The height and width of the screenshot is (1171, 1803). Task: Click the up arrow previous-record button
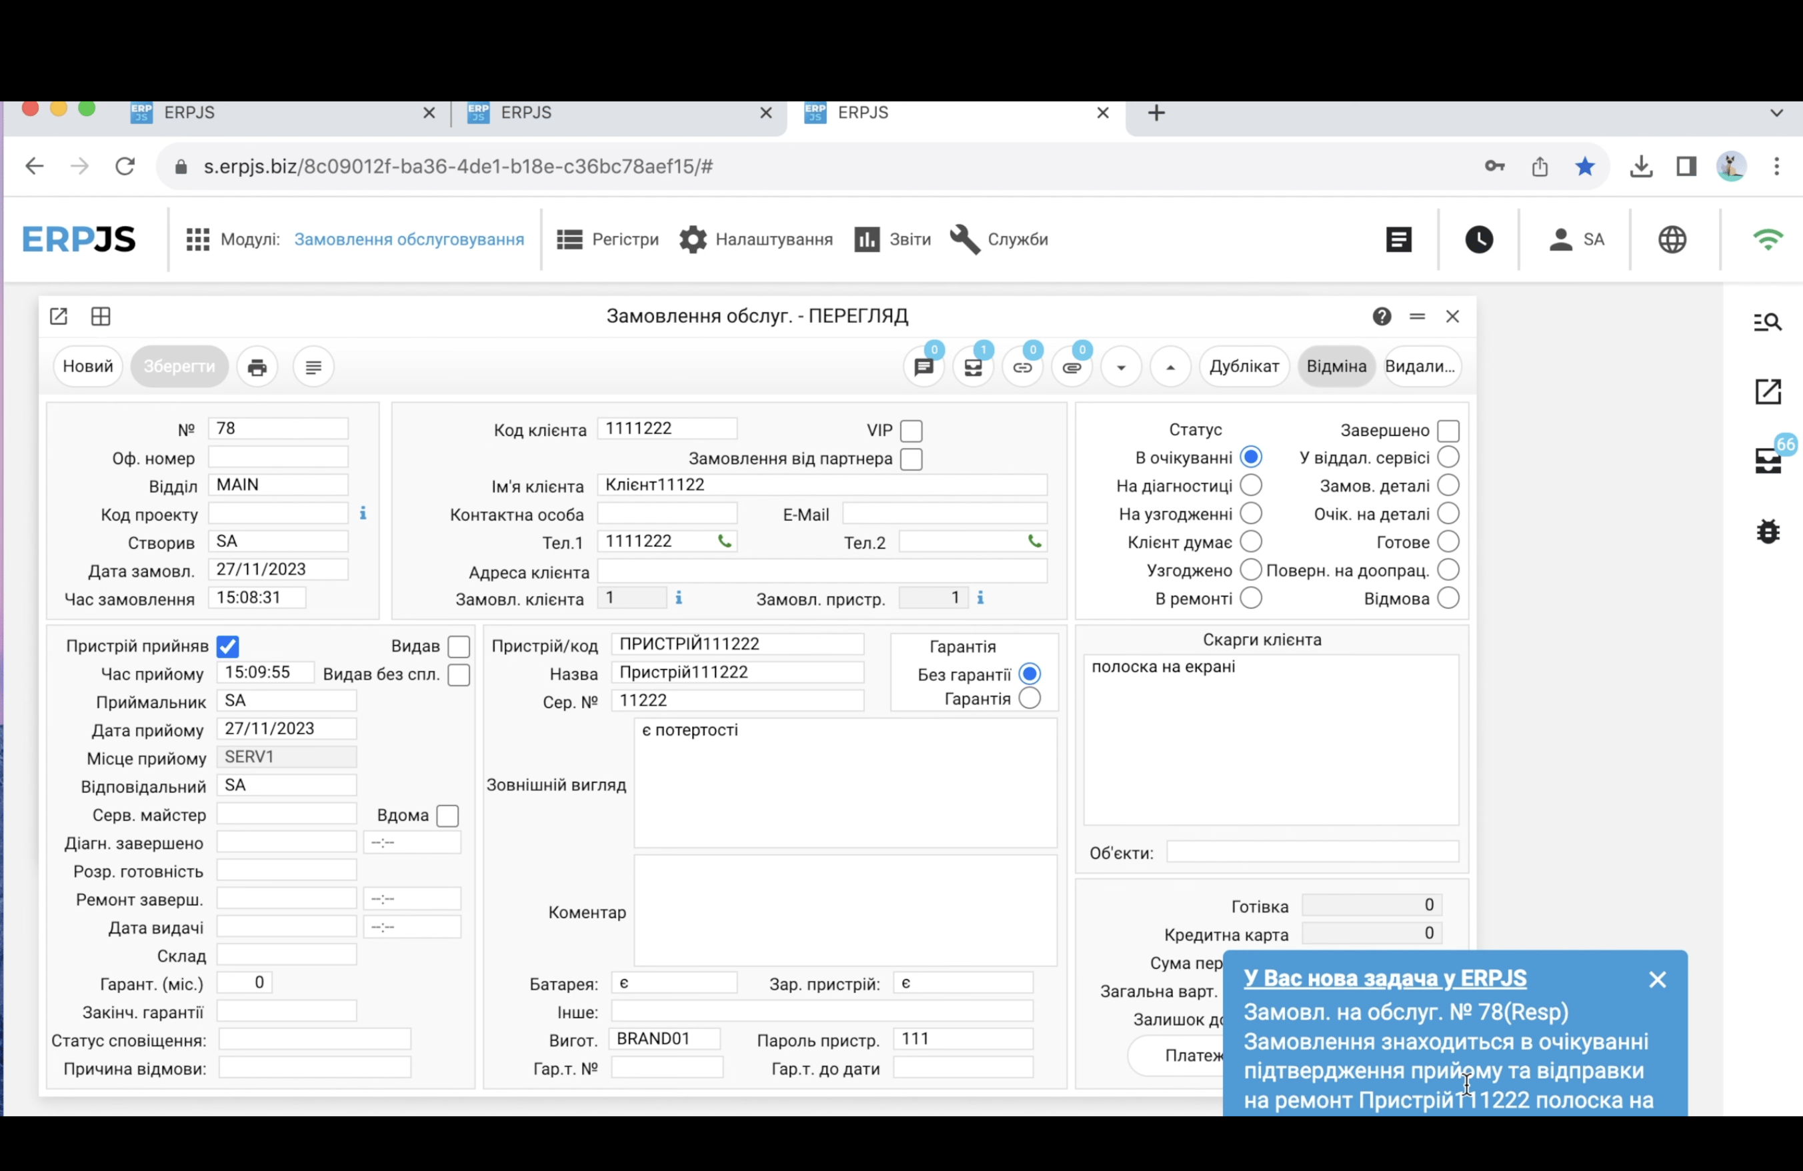(x=1170, y=367)
